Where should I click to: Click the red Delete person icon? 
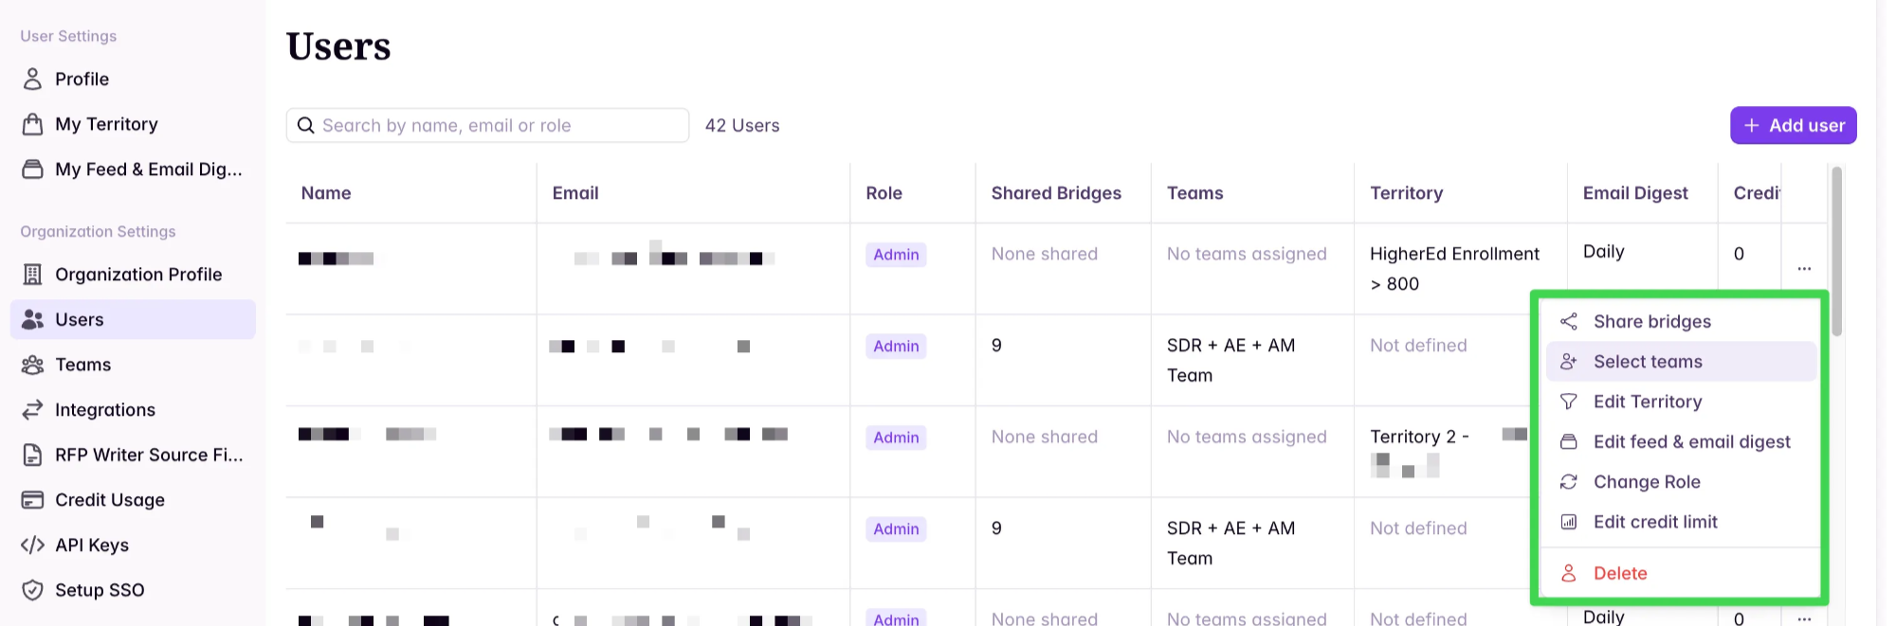pos(1569,573)
